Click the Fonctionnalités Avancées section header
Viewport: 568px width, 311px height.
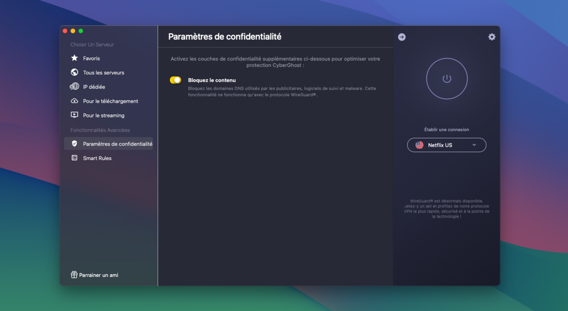[100, 130]
